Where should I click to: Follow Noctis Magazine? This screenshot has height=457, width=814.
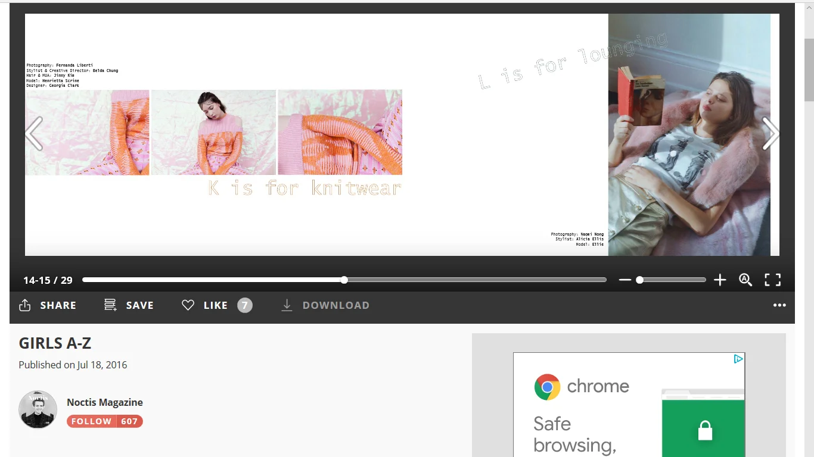[92, 421]
